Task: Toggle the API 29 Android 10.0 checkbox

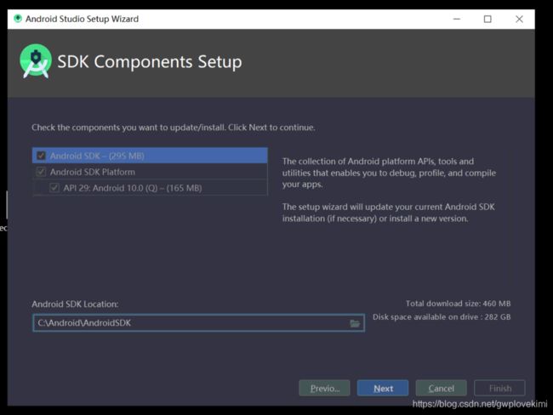Action: 54,188
